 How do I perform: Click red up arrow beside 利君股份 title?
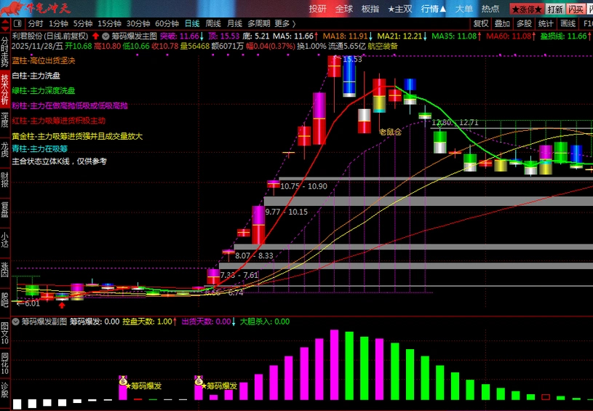click(x=95, y=36)
